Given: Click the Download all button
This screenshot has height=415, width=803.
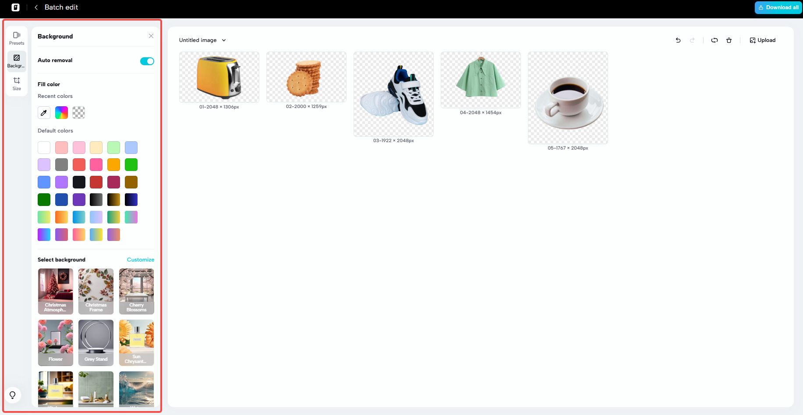Looking at the screenshot, I should 778,7.
